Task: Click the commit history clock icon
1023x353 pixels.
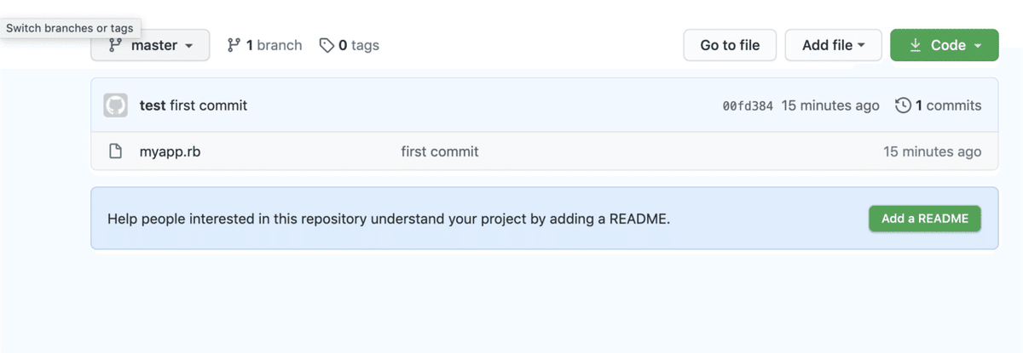Action: pos(903,105)
